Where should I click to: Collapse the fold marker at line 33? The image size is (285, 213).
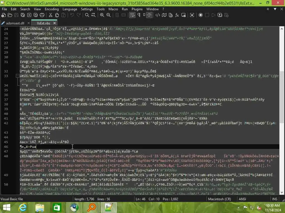click(x=18, y=76)
